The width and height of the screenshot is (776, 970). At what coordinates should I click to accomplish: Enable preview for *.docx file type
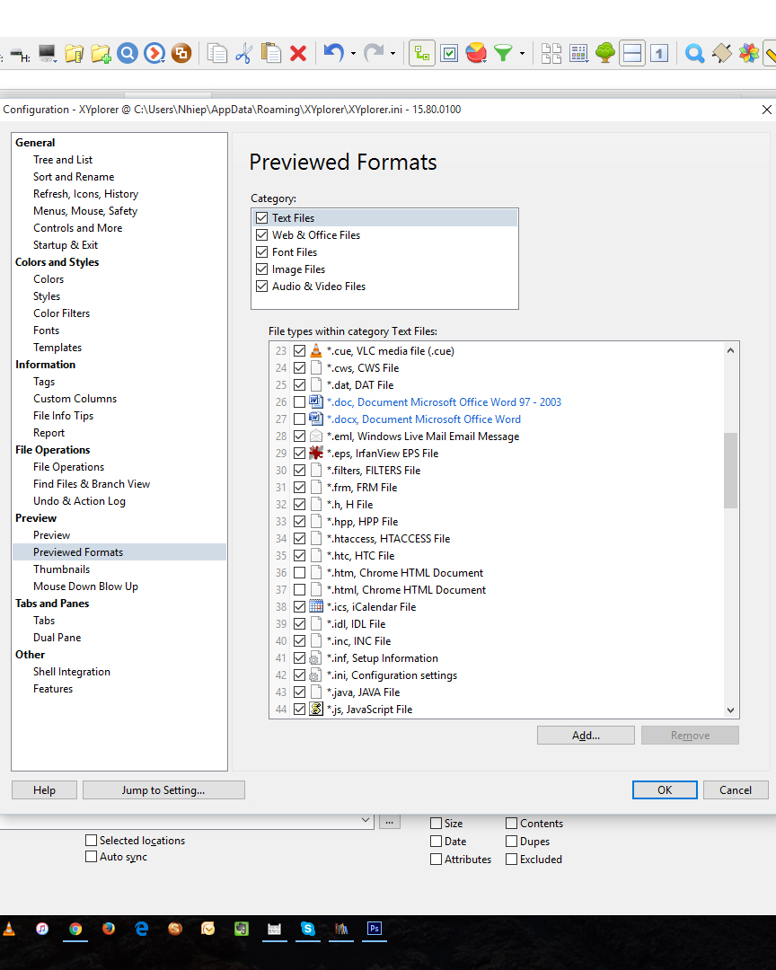coord(299,419)
